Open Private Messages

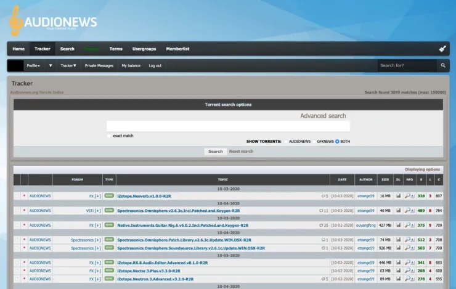coord(99,66)
